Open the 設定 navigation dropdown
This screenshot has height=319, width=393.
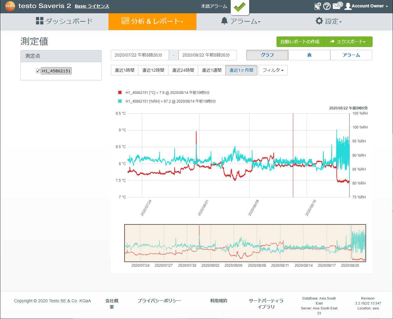[329, 22]
